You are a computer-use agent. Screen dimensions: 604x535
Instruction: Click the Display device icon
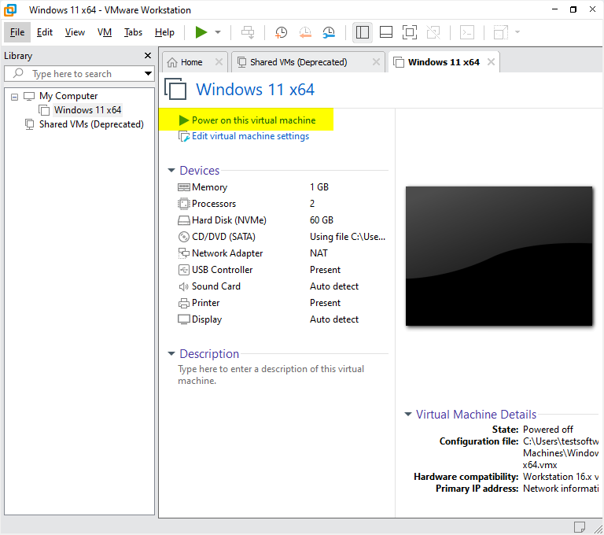[184, 319]
